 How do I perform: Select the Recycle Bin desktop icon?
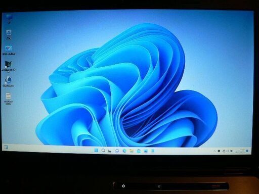pos(9,35)
